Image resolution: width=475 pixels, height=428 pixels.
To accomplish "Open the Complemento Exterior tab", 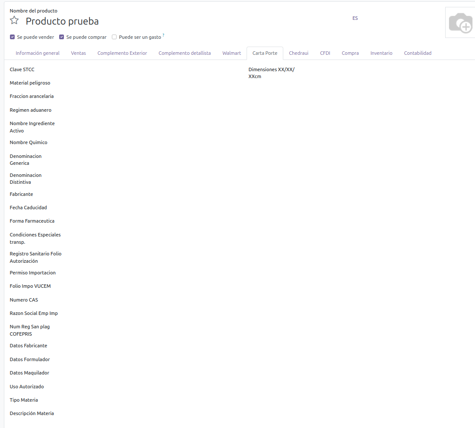I will click(x=122, y=53).
